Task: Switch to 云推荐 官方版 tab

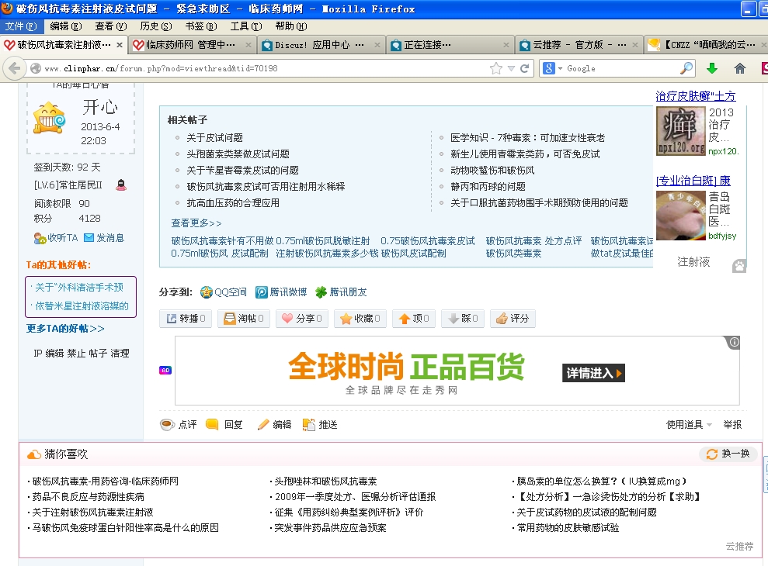Action: click(578, 45)
